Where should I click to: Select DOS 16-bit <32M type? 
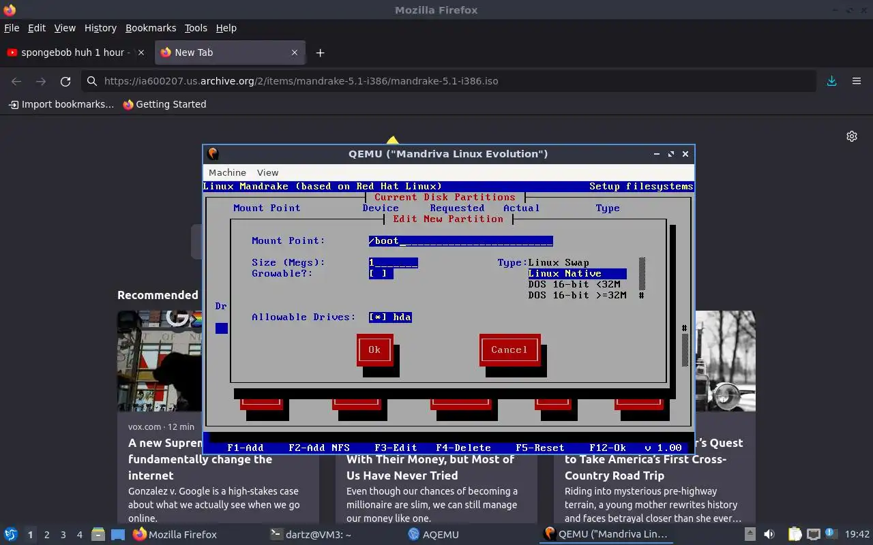click(574, 284)
